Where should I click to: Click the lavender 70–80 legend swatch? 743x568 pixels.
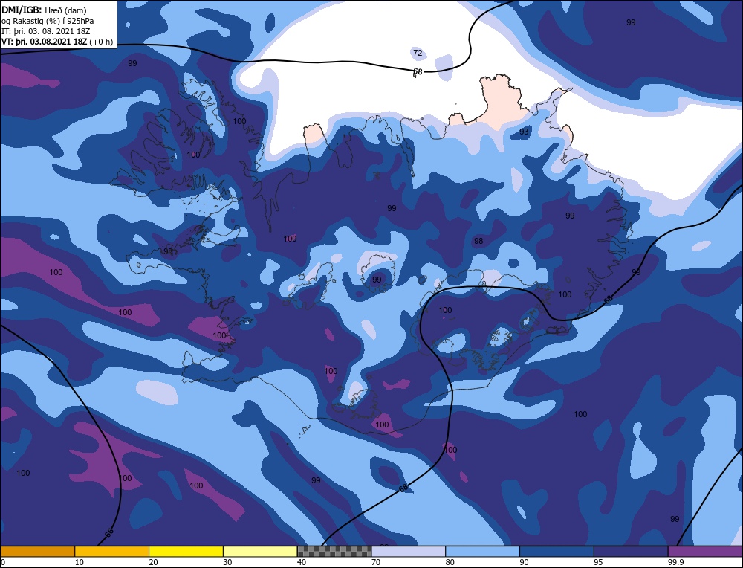409,551
